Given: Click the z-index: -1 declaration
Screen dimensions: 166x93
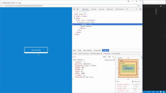Looking at the screenshot, I should point(80,75).
